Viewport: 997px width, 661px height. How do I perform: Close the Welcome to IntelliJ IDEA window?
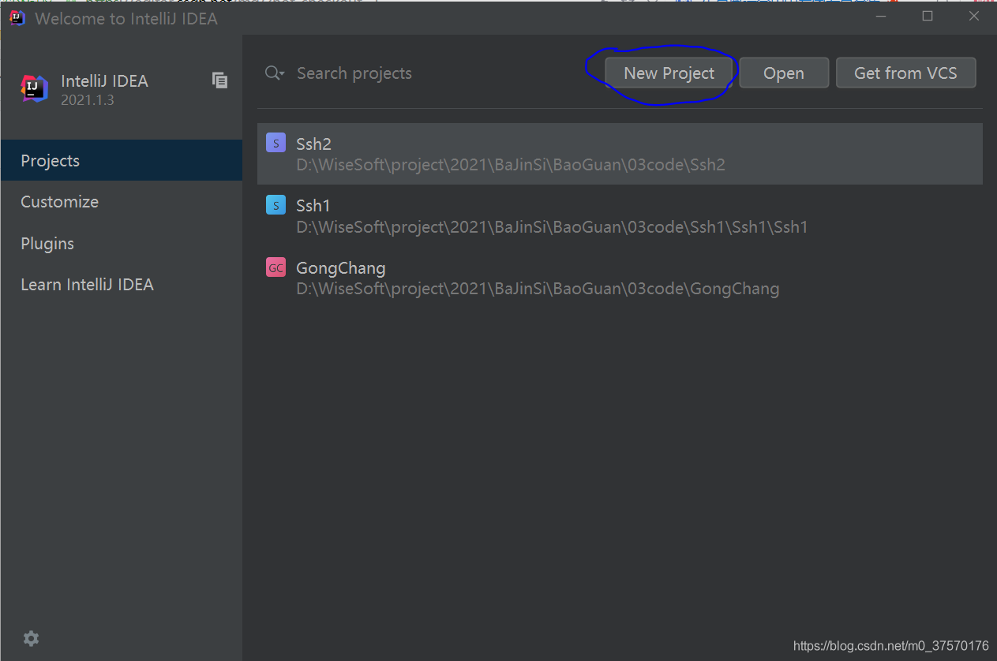(x=973, y=17)
